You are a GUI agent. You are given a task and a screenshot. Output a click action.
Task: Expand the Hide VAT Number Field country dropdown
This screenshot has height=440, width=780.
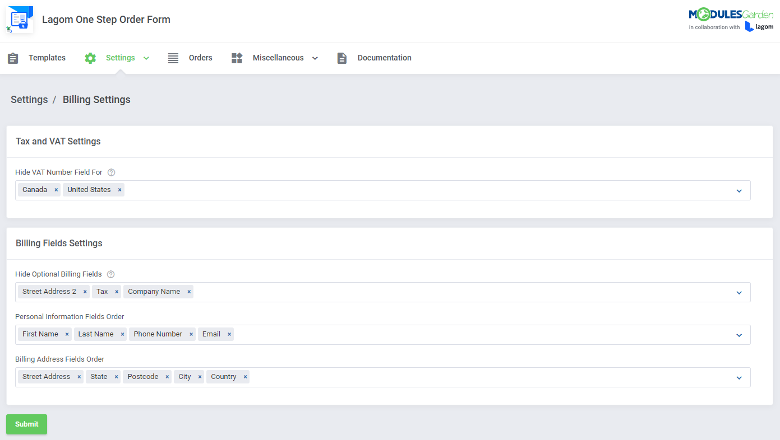pyautogui.click(x=739, y=190)
